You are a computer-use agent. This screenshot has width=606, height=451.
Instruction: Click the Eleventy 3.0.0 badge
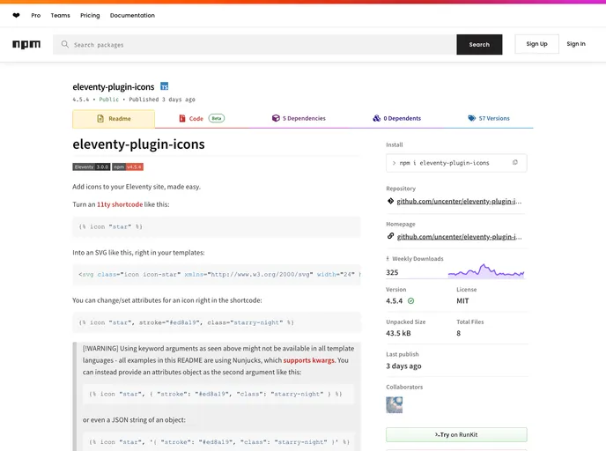[92, 167]
